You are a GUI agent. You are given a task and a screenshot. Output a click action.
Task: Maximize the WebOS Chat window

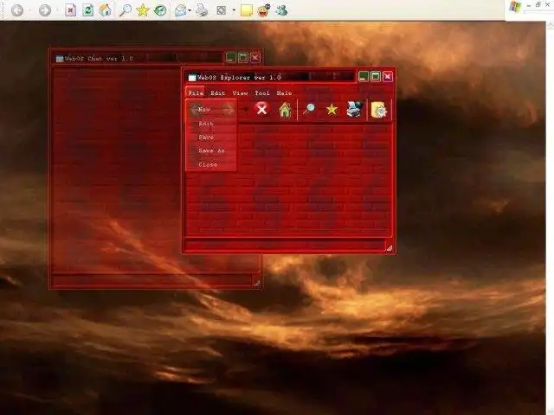243,58
